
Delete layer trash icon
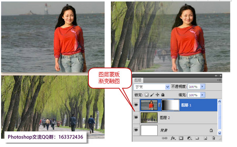pyautogui.click(x=213, y=138)
